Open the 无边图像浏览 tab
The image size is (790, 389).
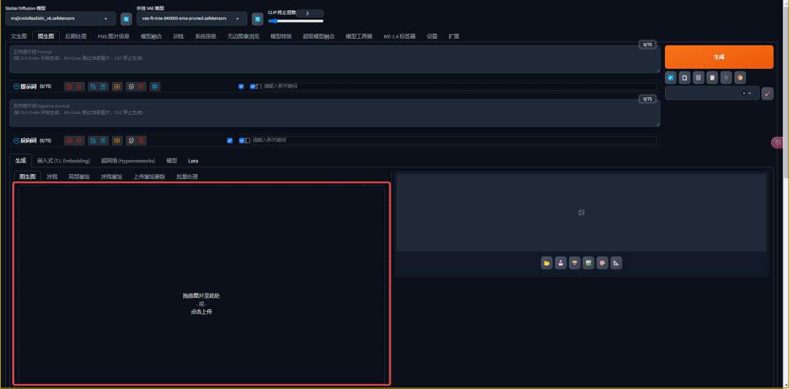click(x=243, y=37)
